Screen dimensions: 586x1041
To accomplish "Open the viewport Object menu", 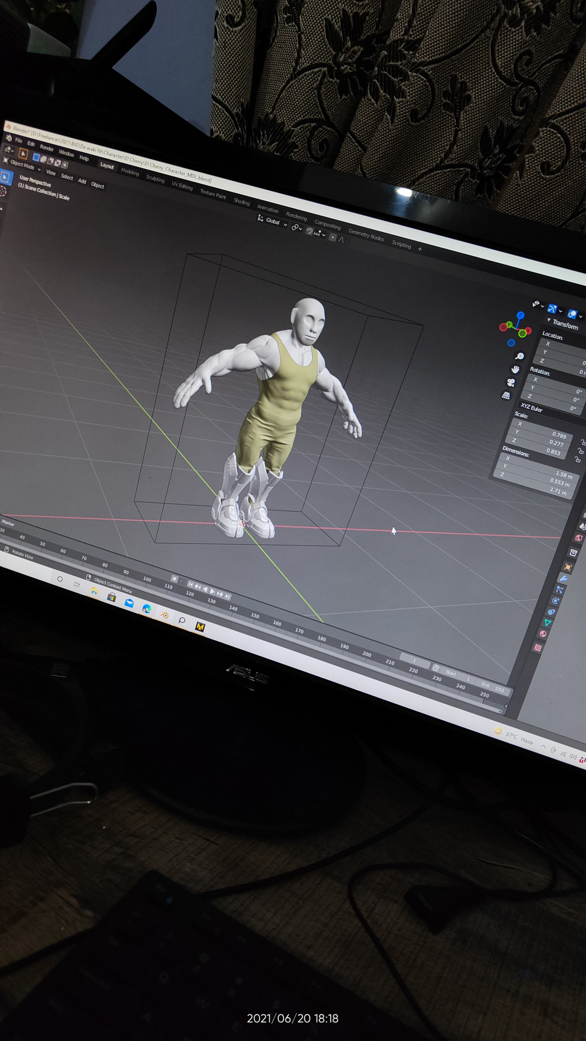I will (98, 185).
